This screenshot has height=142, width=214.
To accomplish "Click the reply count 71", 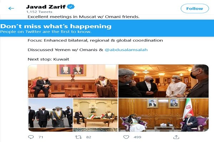I will click(x=41, y=137).
